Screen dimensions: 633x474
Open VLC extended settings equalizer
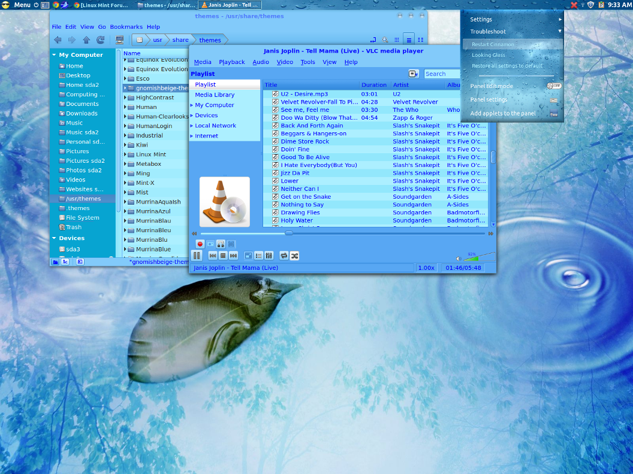click(x=269, y=256)
